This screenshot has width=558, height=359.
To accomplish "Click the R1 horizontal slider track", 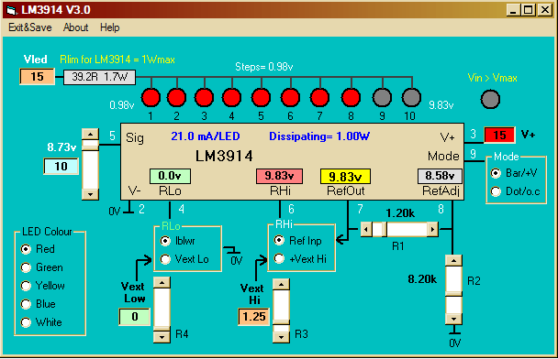I will click(399, 229).
